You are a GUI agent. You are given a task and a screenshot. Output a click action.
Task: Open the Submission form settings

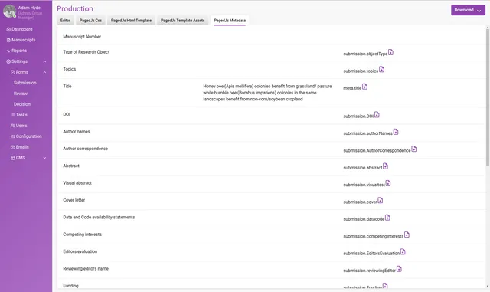(25, 83)
